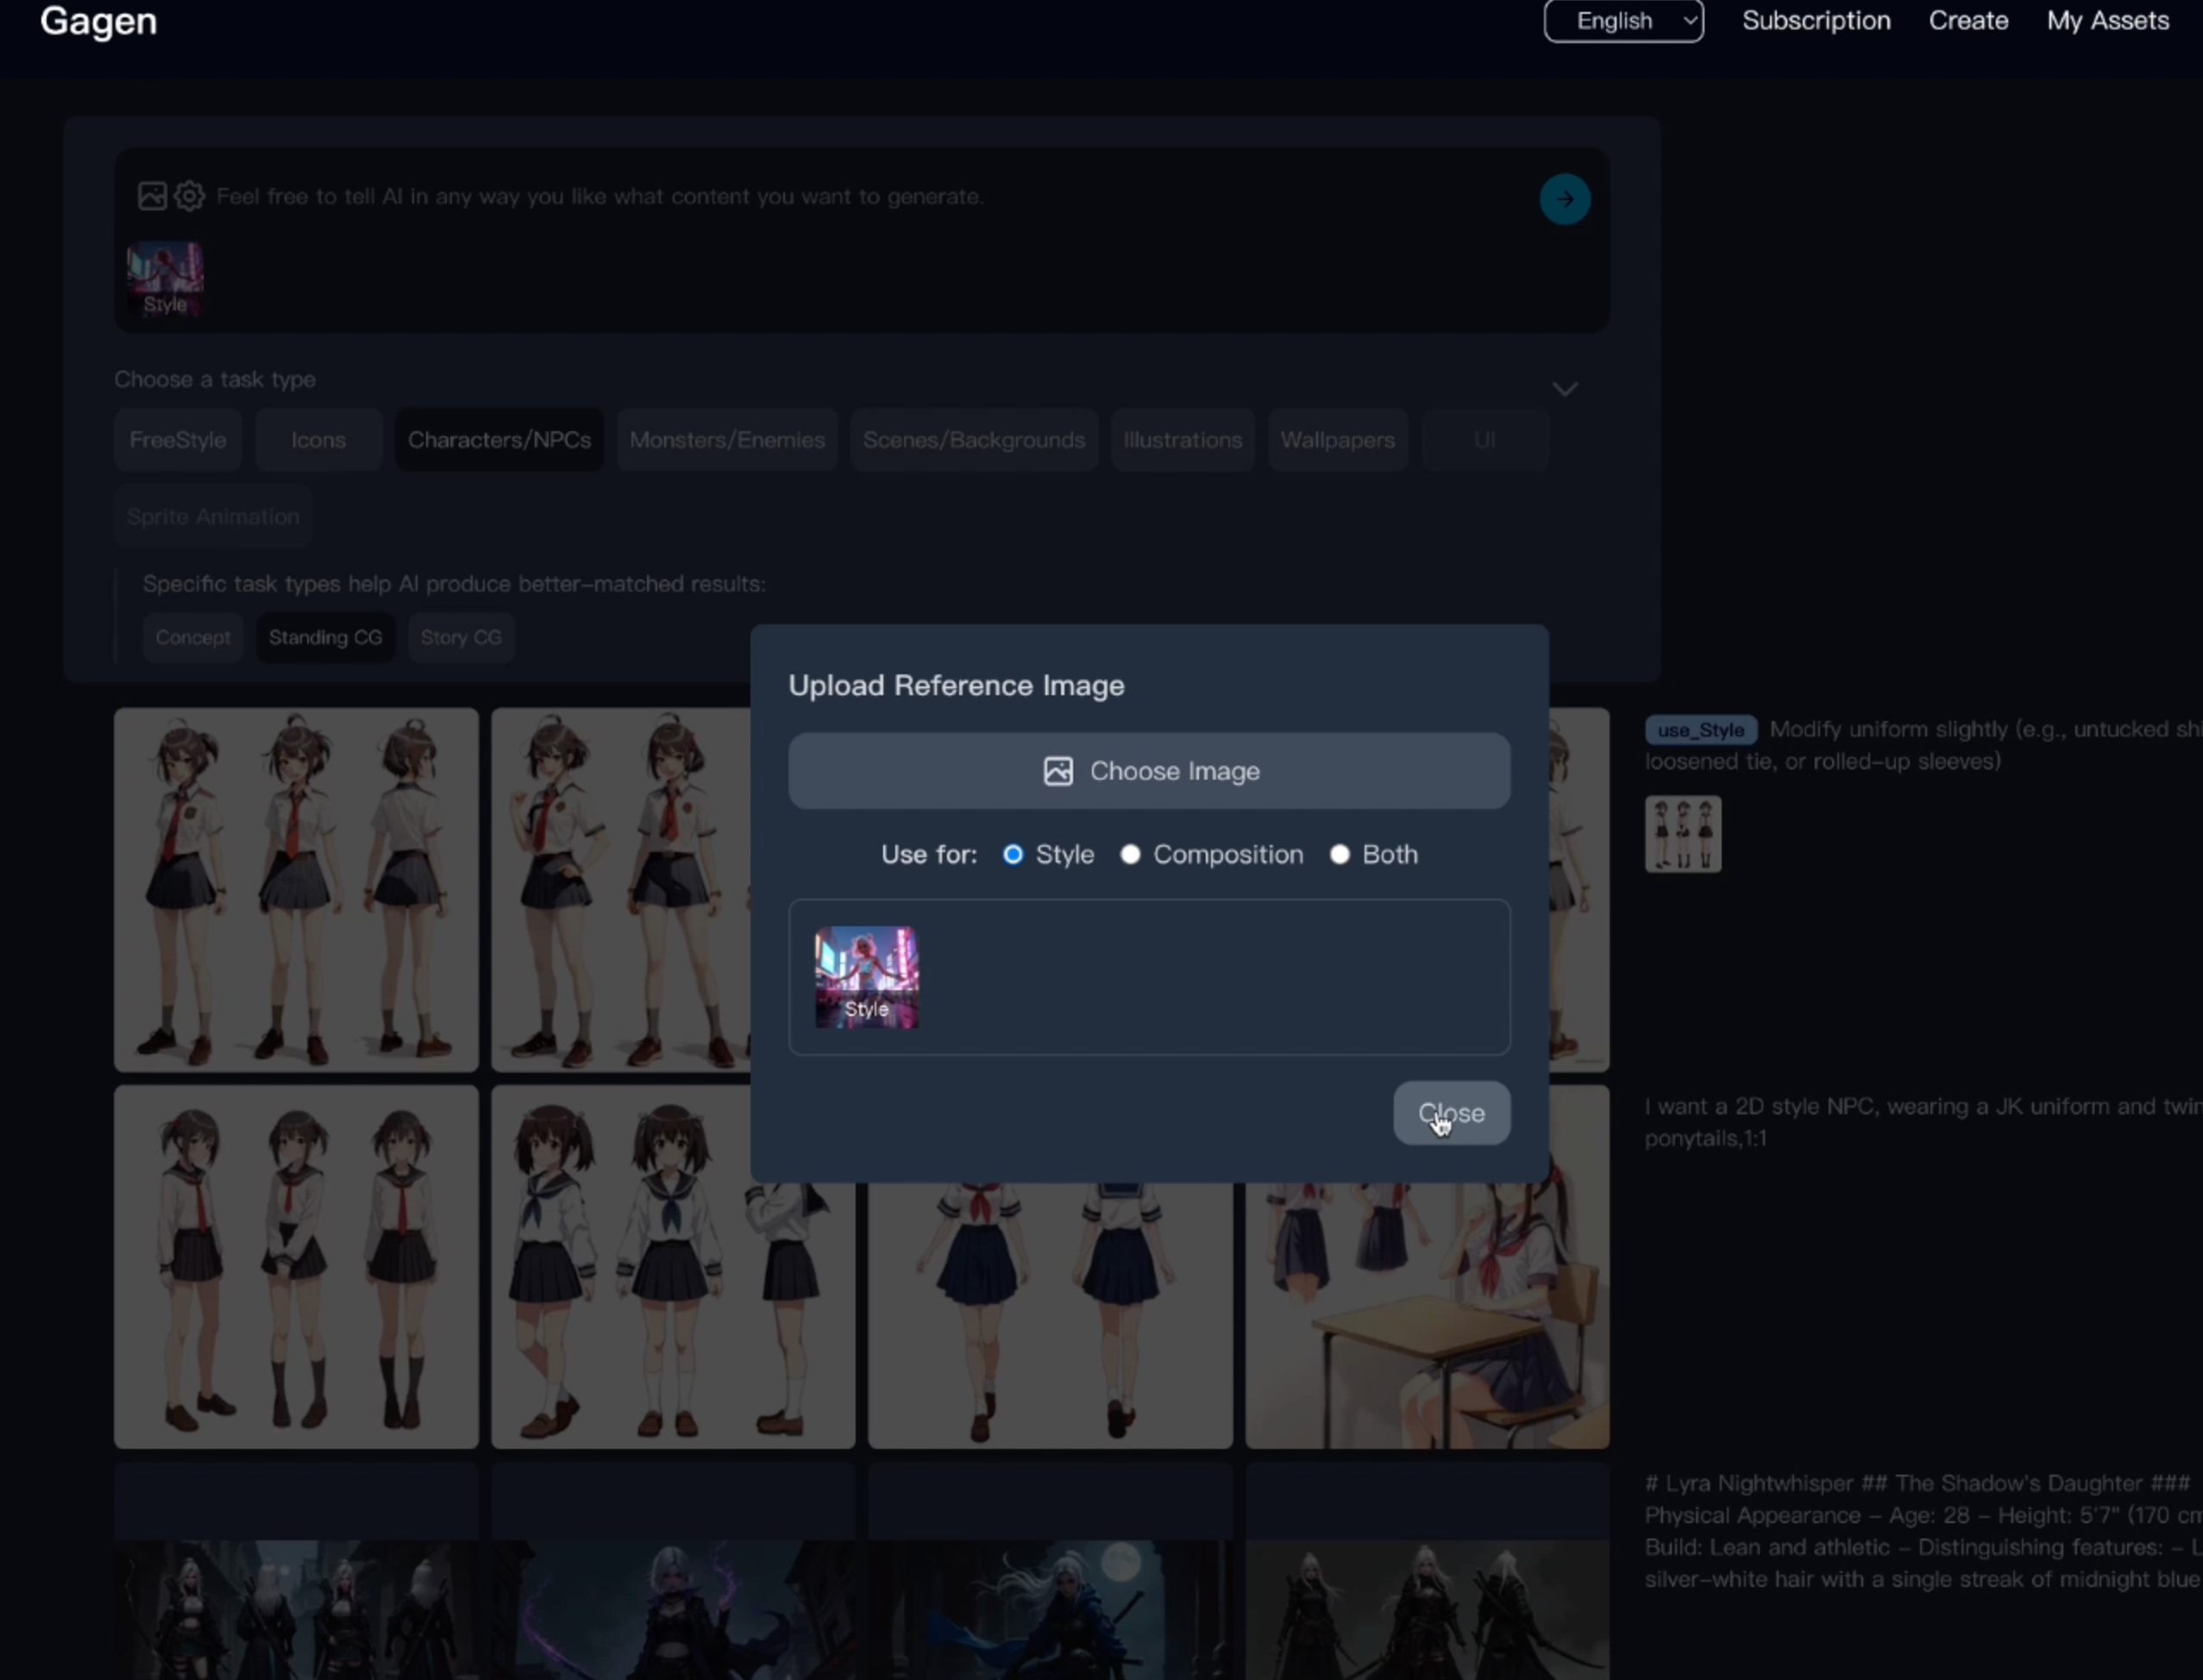Collapse the task type chevron

pos(1565,388)
